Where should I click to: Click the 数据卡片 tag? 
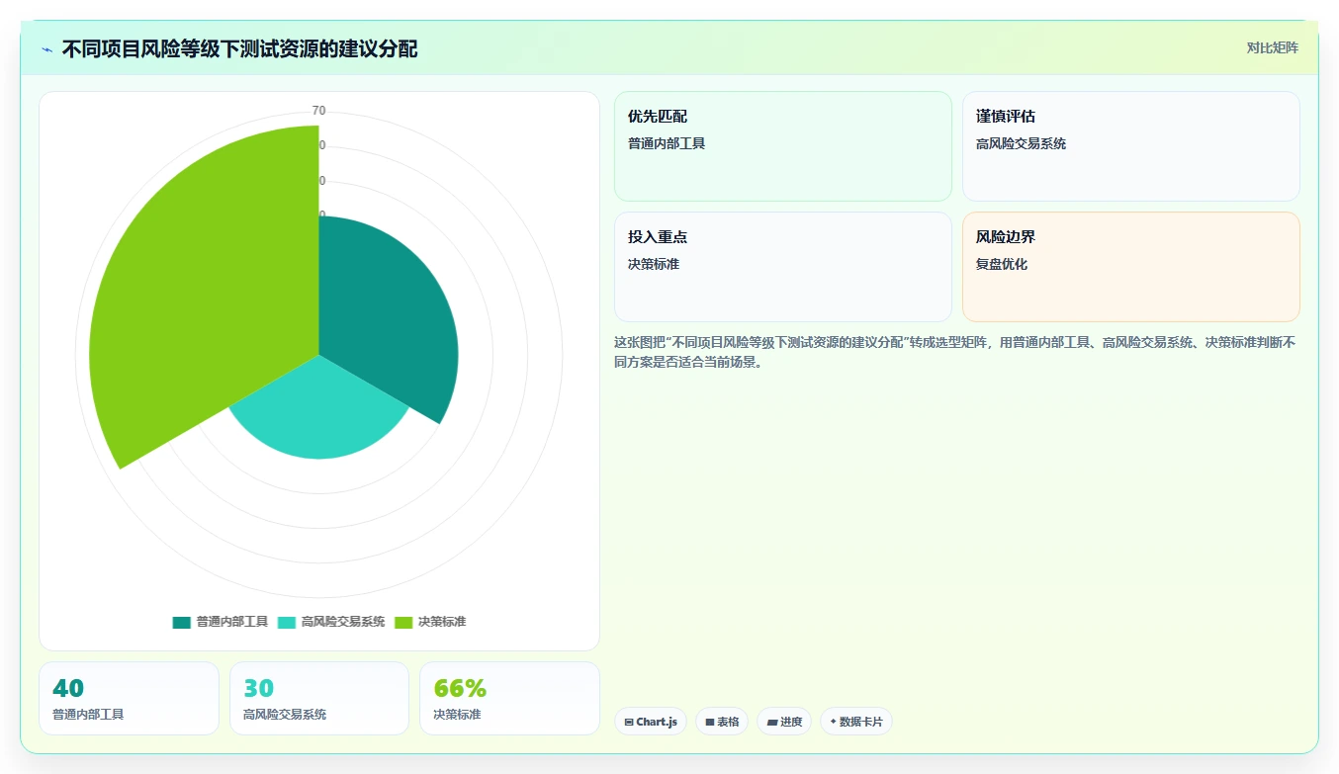[855, 722]
